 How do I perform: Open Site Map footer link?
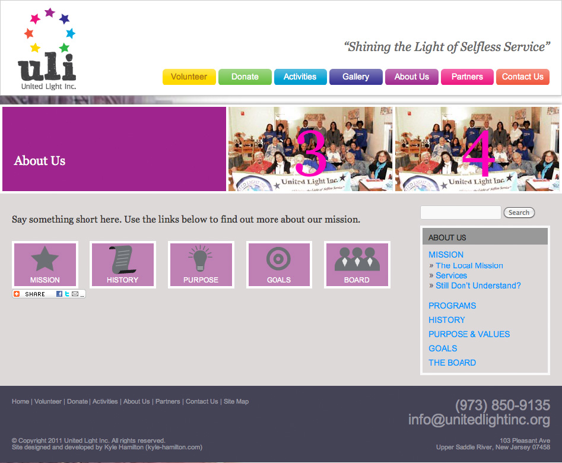(x=236, y=402)
